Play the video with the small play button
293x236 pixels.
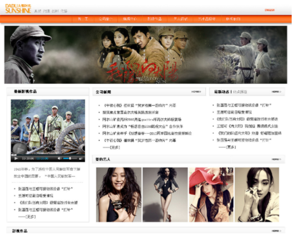(16, 159)
